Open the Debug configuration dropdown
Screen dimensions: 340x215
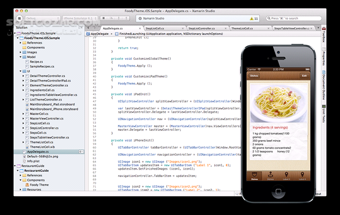coord(43,18)
